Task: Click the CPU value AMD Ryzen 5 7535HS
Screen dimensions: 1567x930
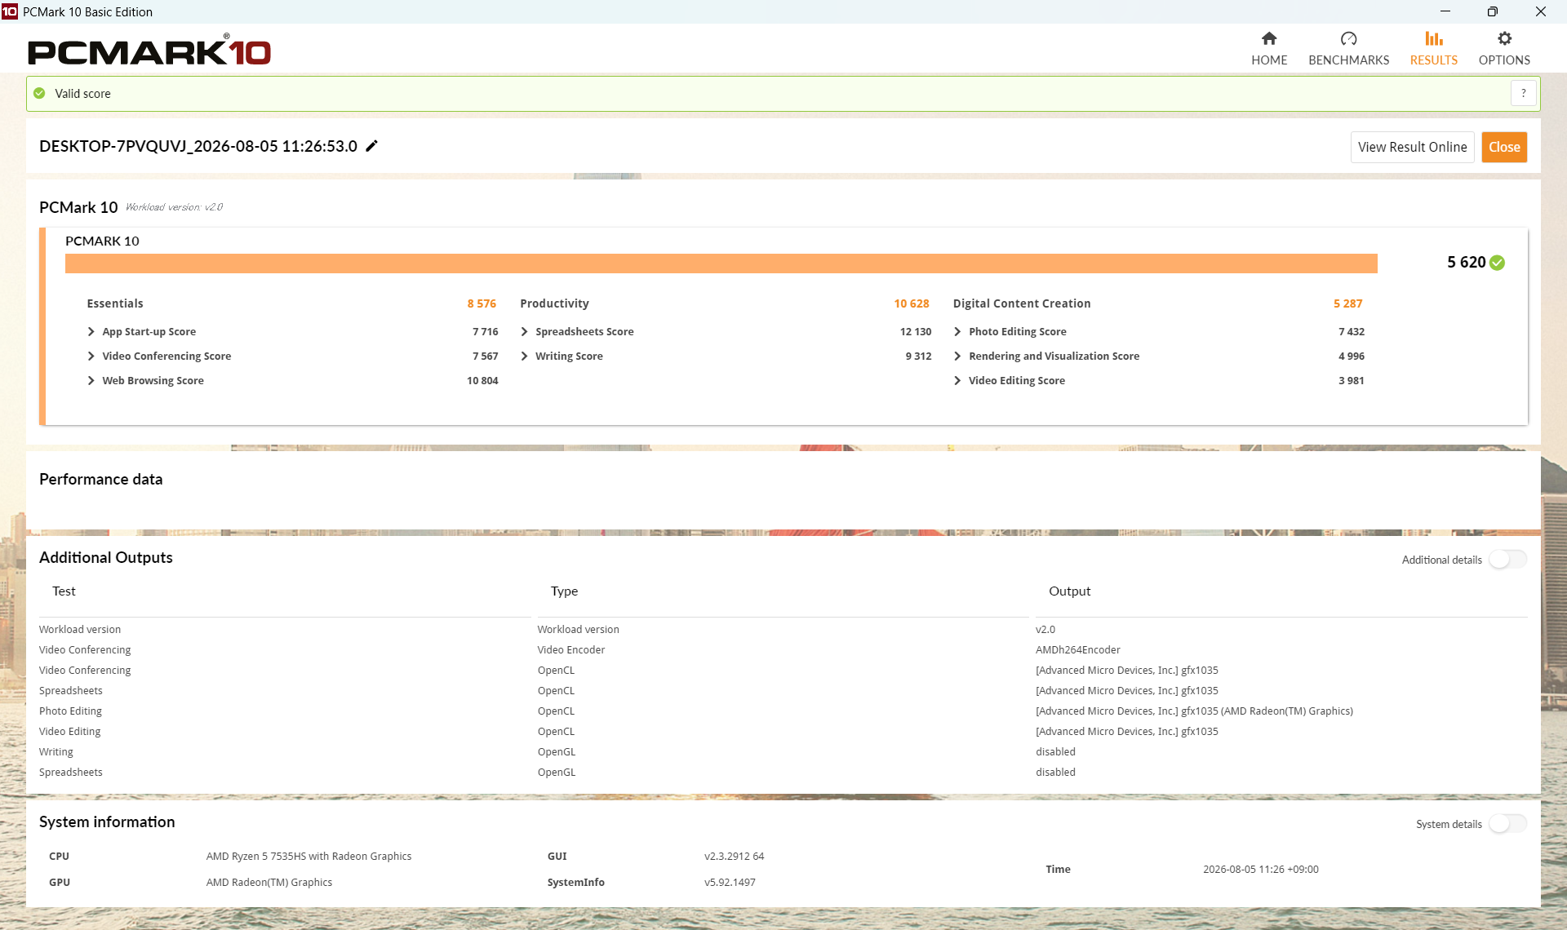Action: coord(309,857)
